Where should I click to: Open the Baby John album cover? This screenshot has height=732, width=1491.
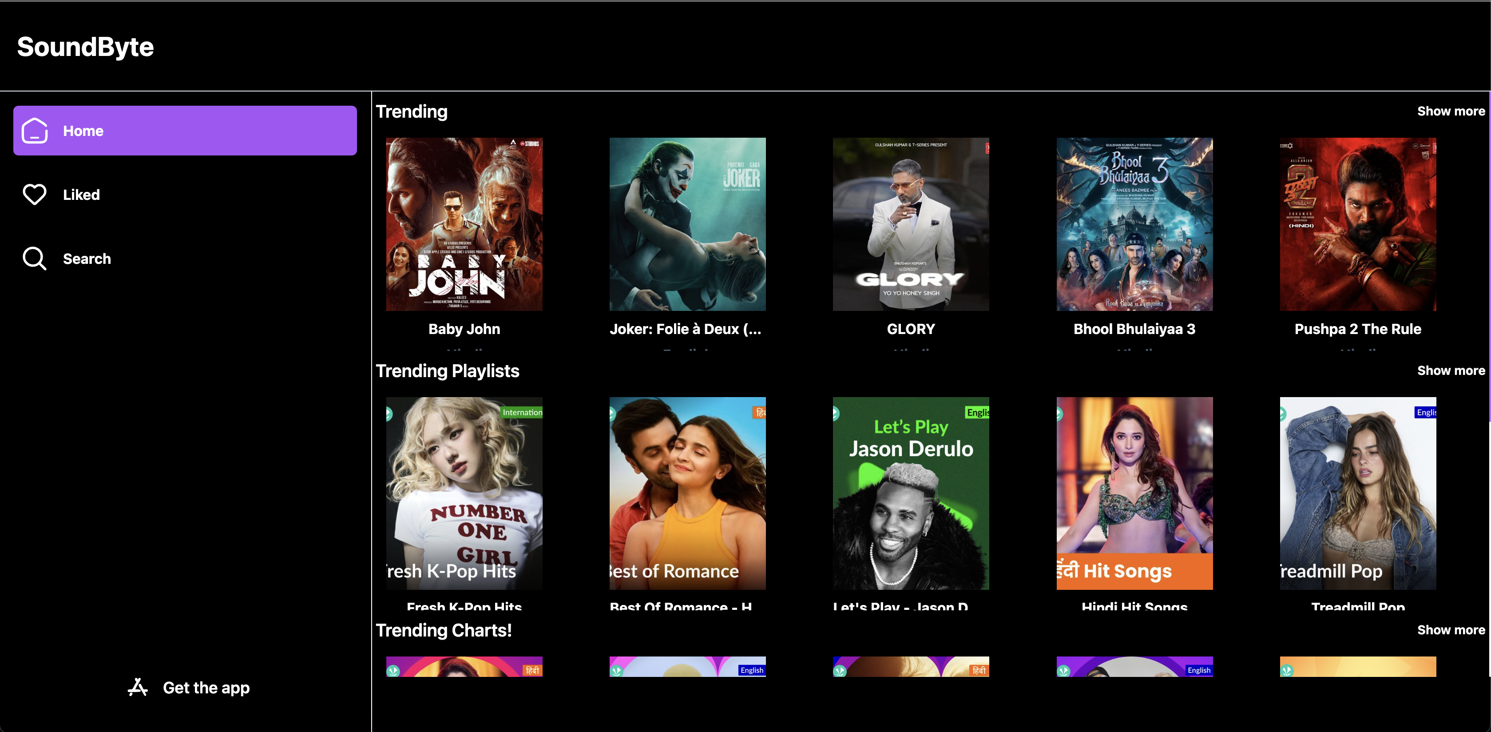[x=464, y=224]
